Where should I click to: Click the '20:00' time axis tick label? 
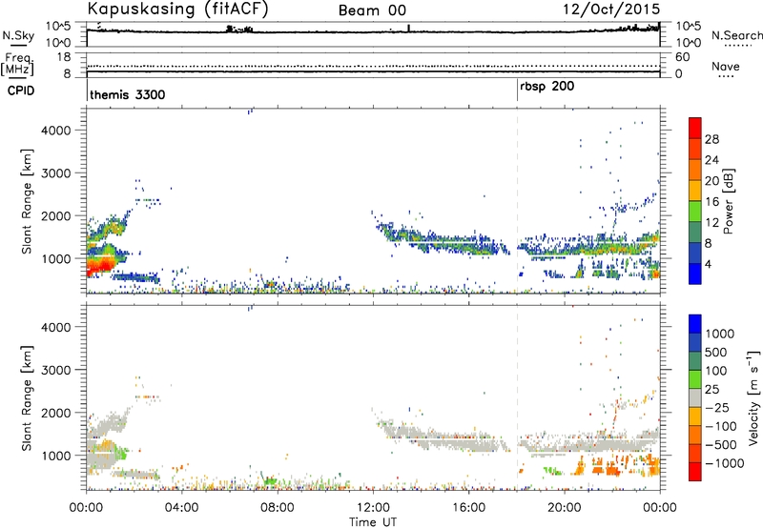pyautogui.click(x=565, y=508)
